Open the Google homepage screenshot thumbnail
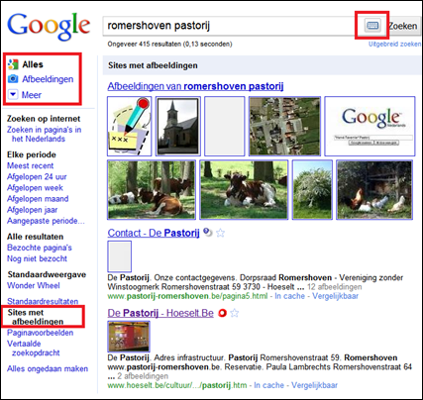The image size is (423, 400). [370, 126]
